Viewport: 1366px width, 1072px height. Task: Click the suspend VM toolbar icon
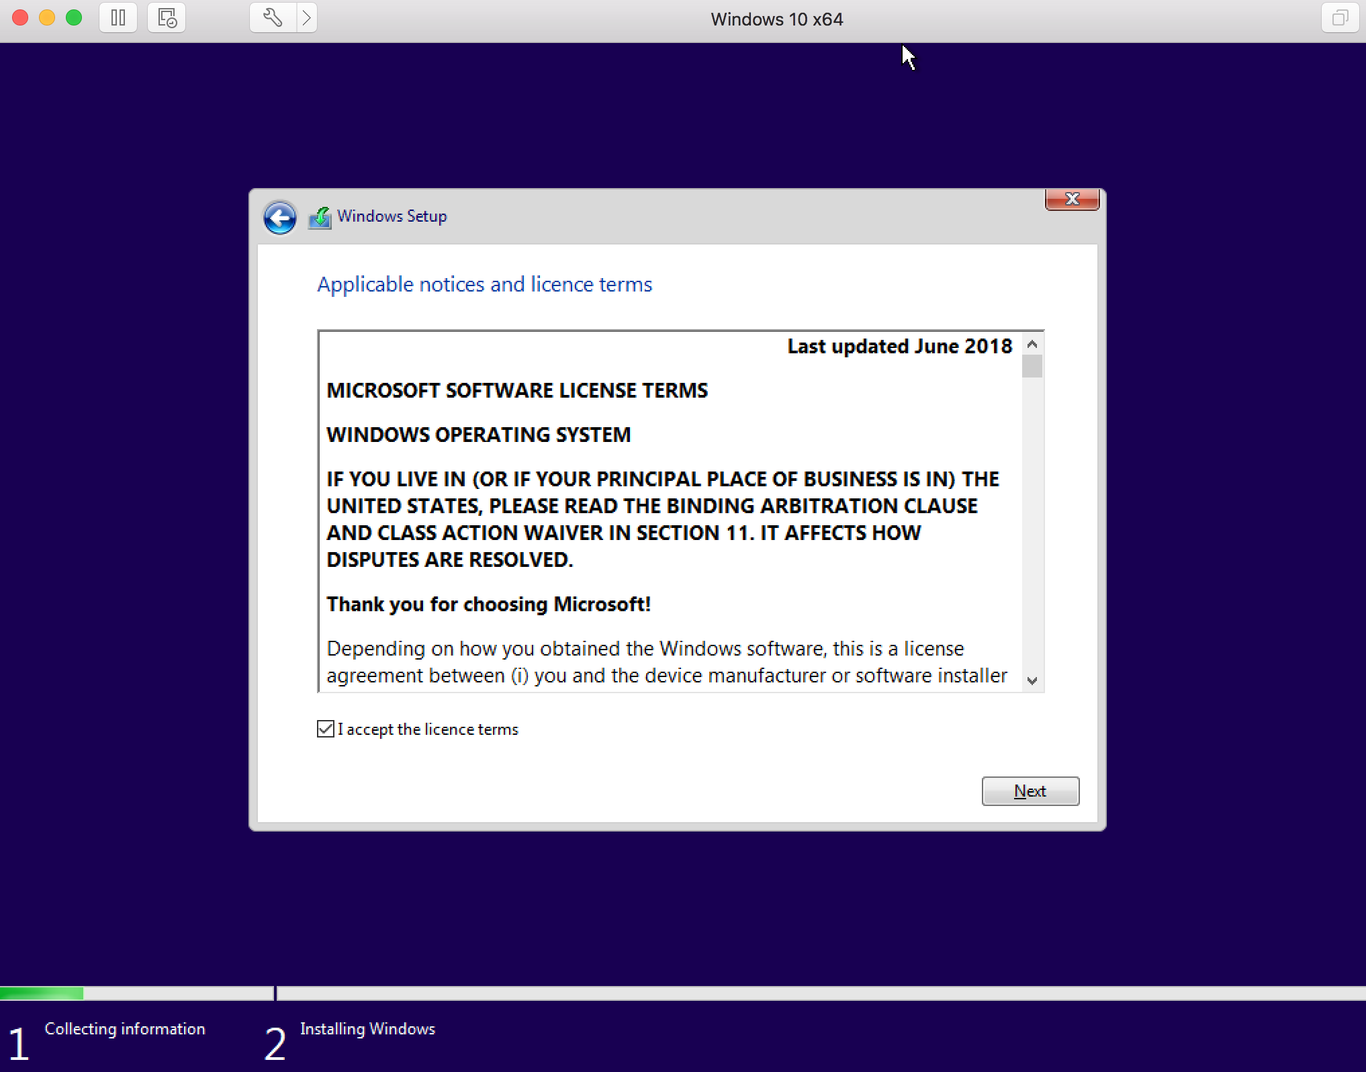coord(119,17)
